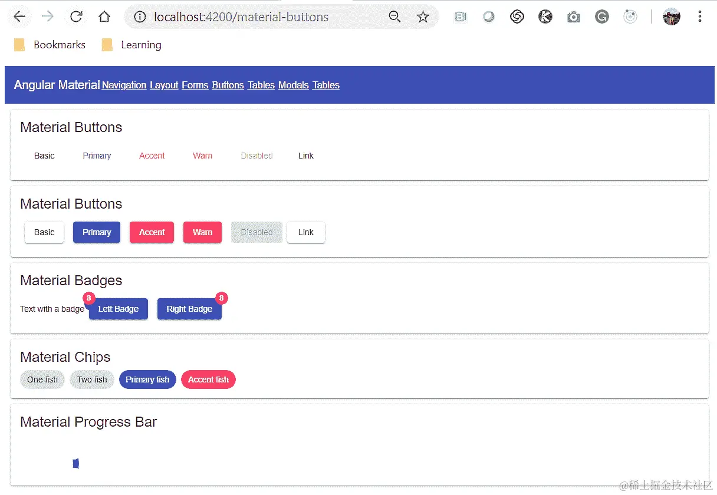
Task: Open the browser home page icon
Action: [x=104, y=17]
